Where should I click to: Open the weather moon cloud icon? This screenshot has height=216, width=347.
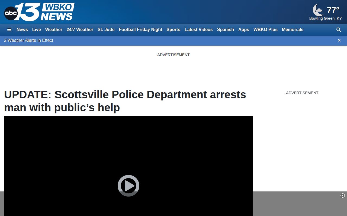click(318, 10)
